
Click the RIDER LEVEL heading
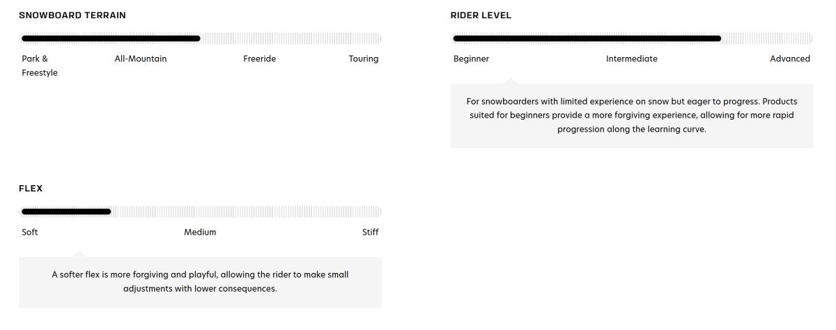(x=481, y=15)
